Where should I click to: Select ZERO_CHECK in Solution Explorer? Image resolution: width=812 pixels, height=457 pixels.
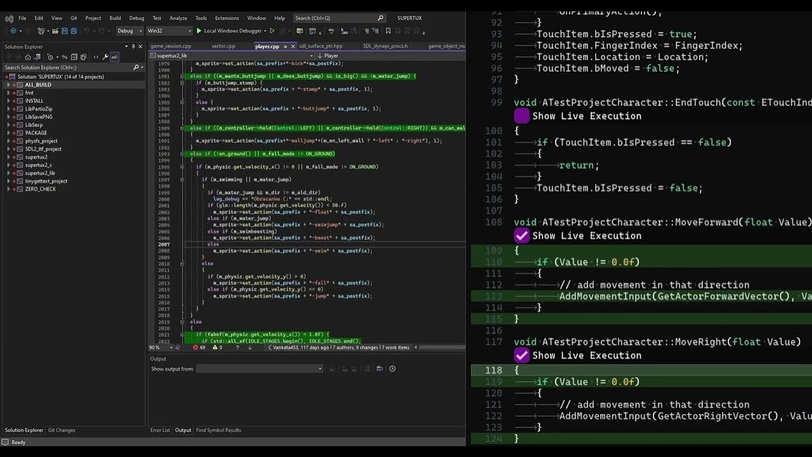(41, 189)
